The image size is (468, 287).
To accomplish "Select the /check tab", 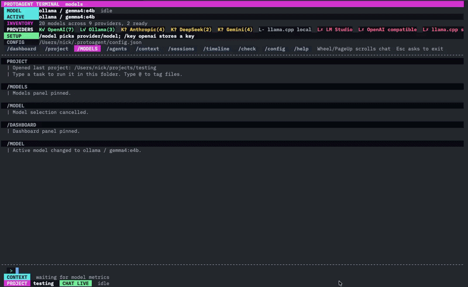I will click(247, 49).
